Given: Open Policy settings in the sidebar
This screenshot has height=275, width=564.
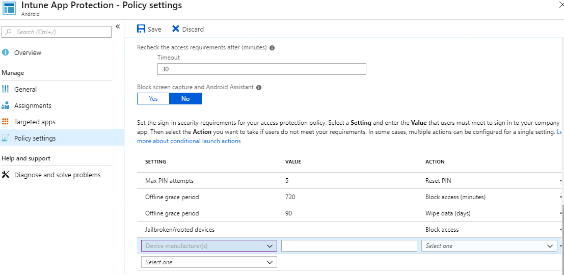Looking at the screenshot, I should pyautogui.click(x=35, y=138).
